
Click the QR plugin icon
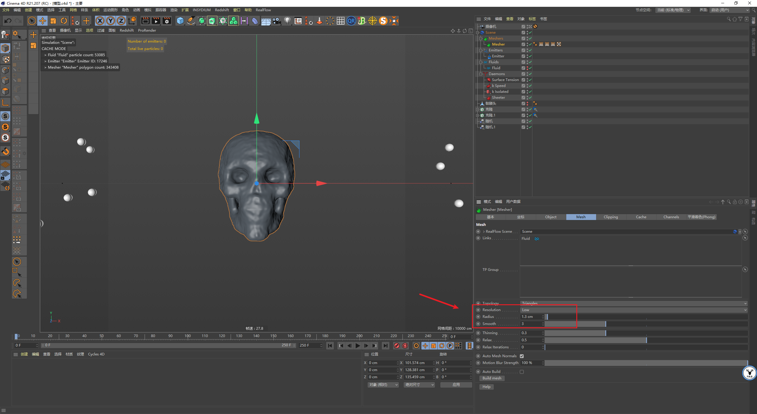351,21
